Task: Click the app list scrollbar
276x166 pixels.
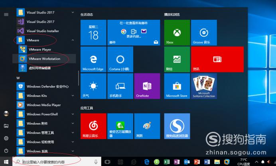Action: coord(78,78)
